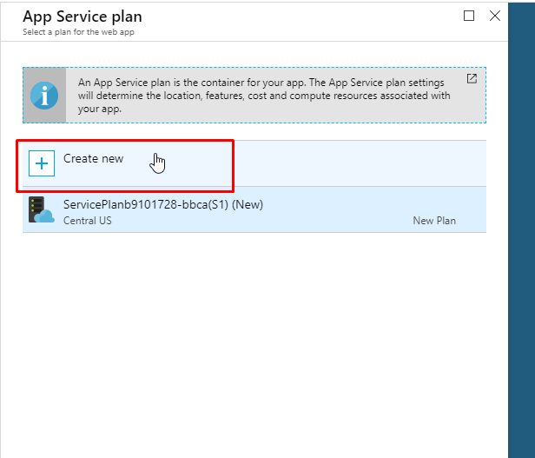Select ServicePlanb9101728-bbca(S1) (New) plan name

point(163,204)
